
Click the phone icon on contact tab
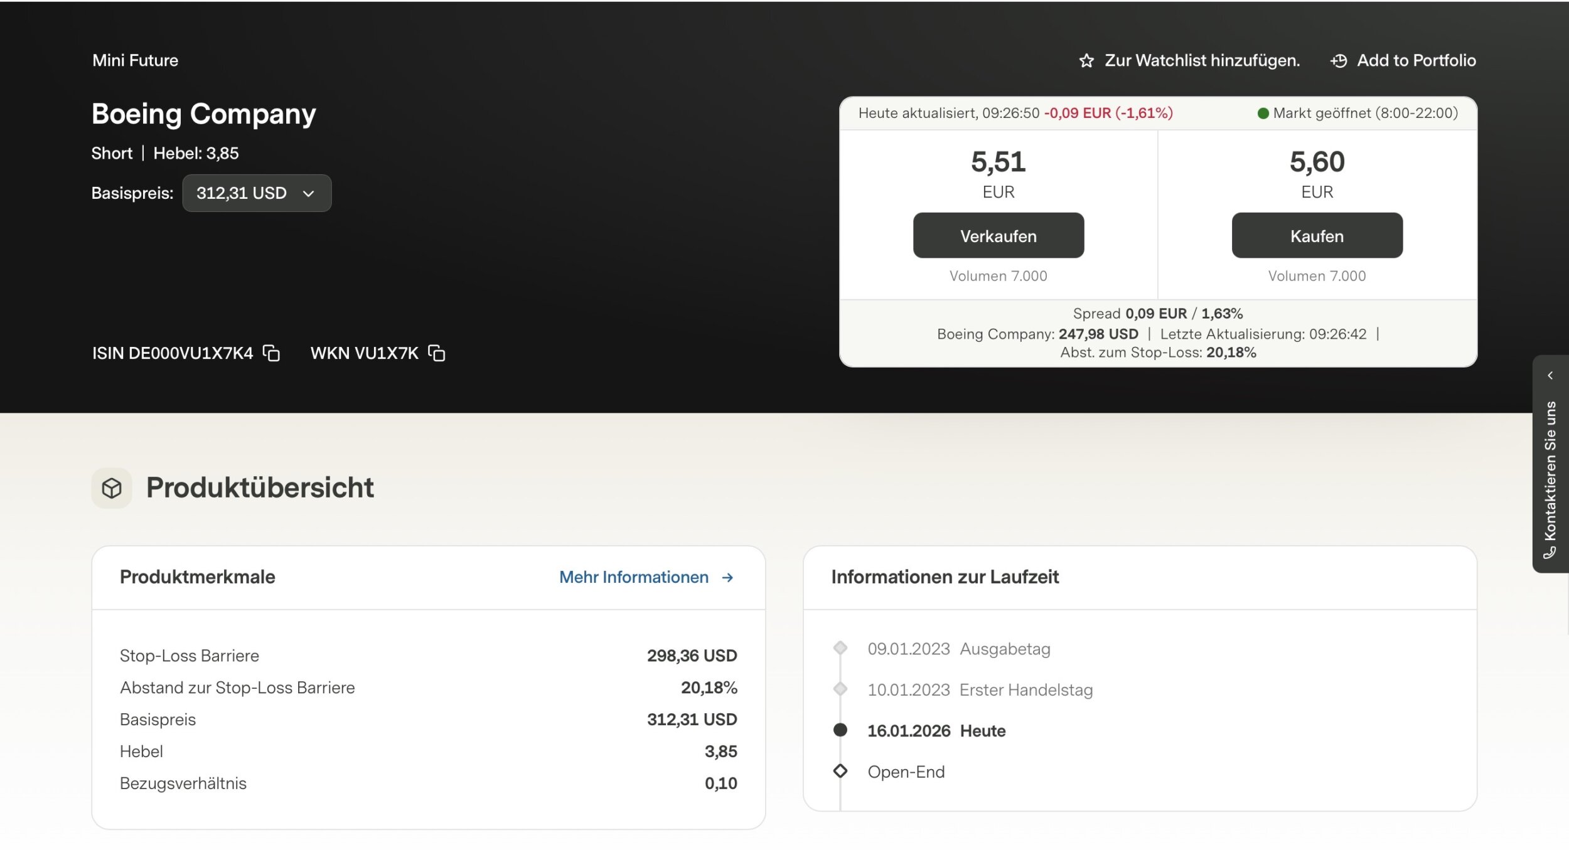1550,553
